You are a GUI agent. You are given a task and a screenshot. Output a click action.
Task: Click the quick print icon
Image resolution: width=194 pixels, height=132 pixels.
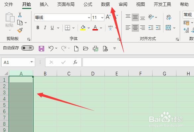coord(96,49)
